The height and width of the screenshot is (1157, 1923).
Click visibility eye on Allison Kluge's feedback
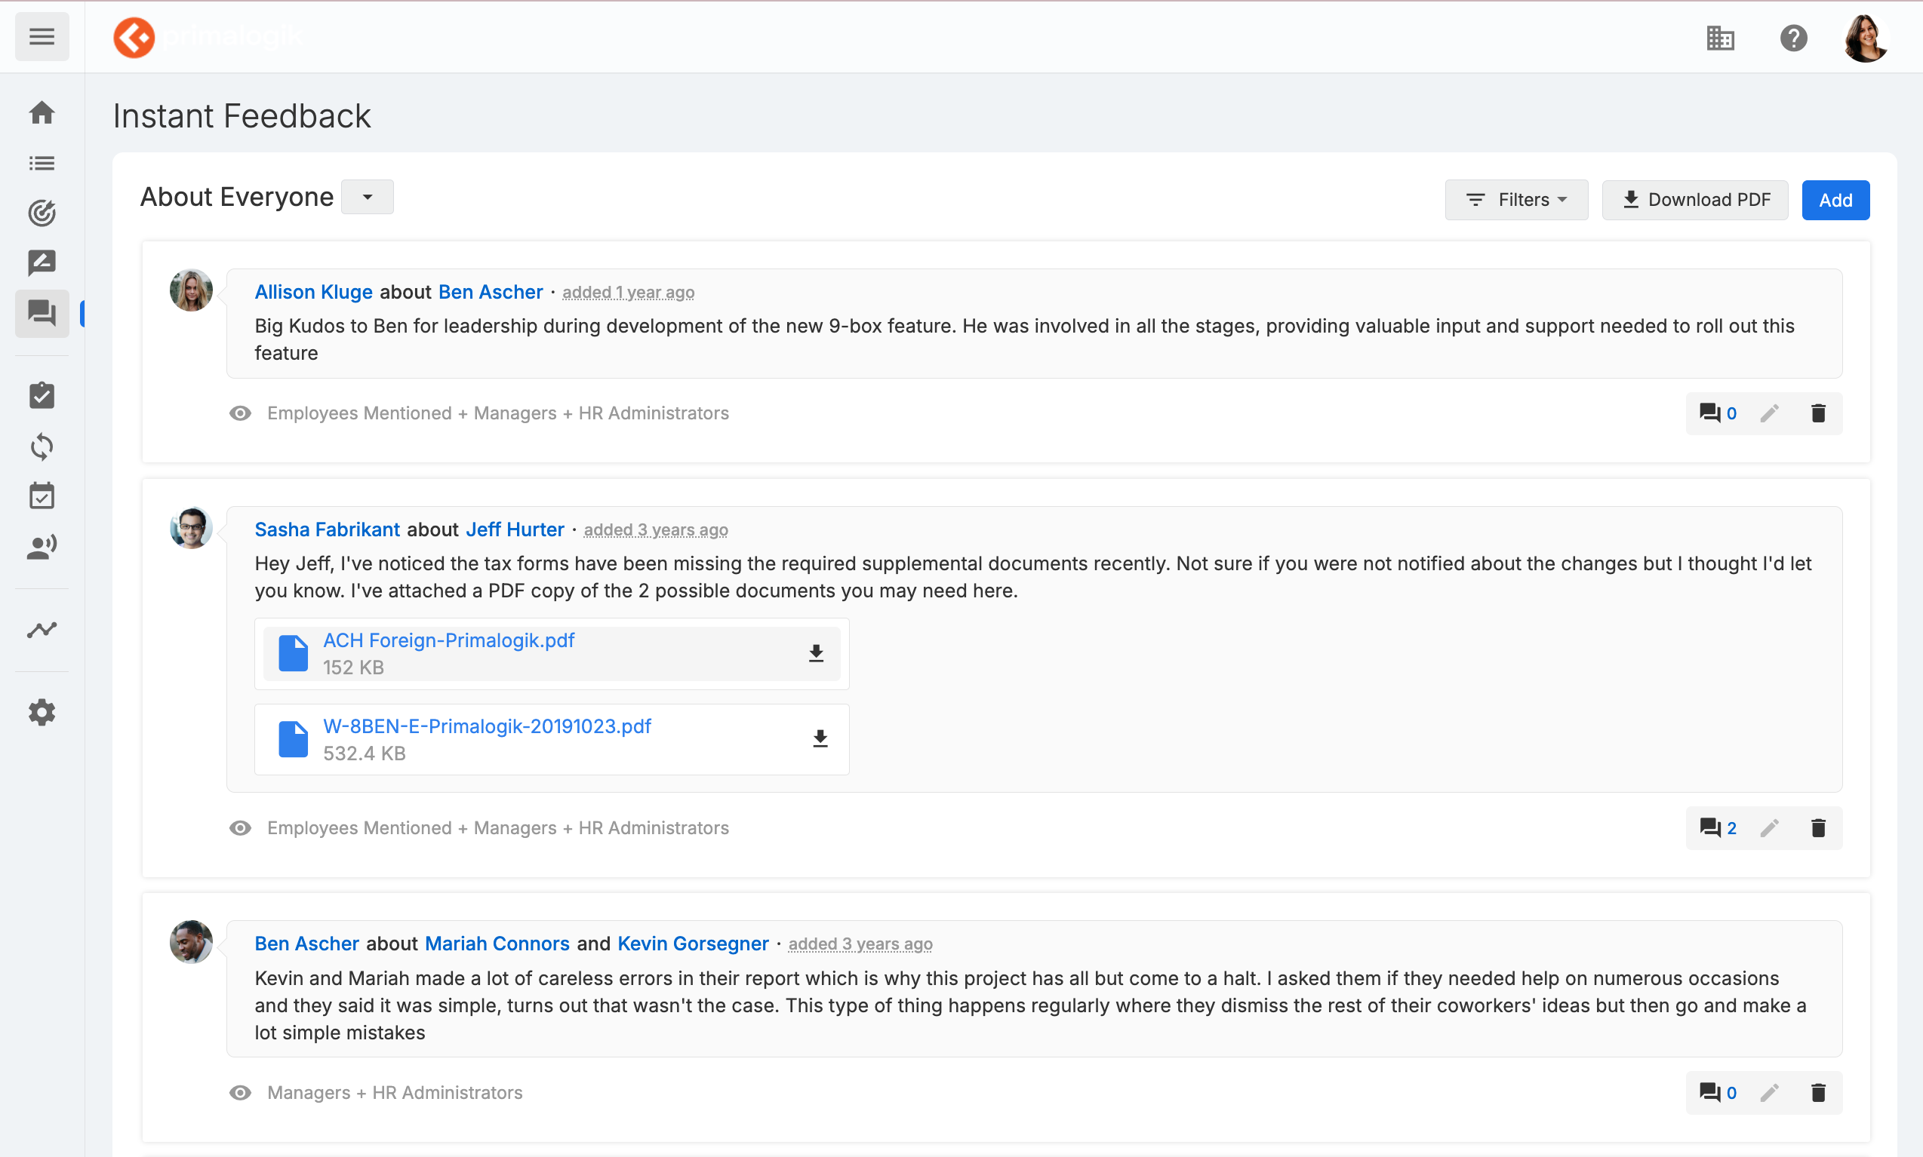[x=240, y=413]
